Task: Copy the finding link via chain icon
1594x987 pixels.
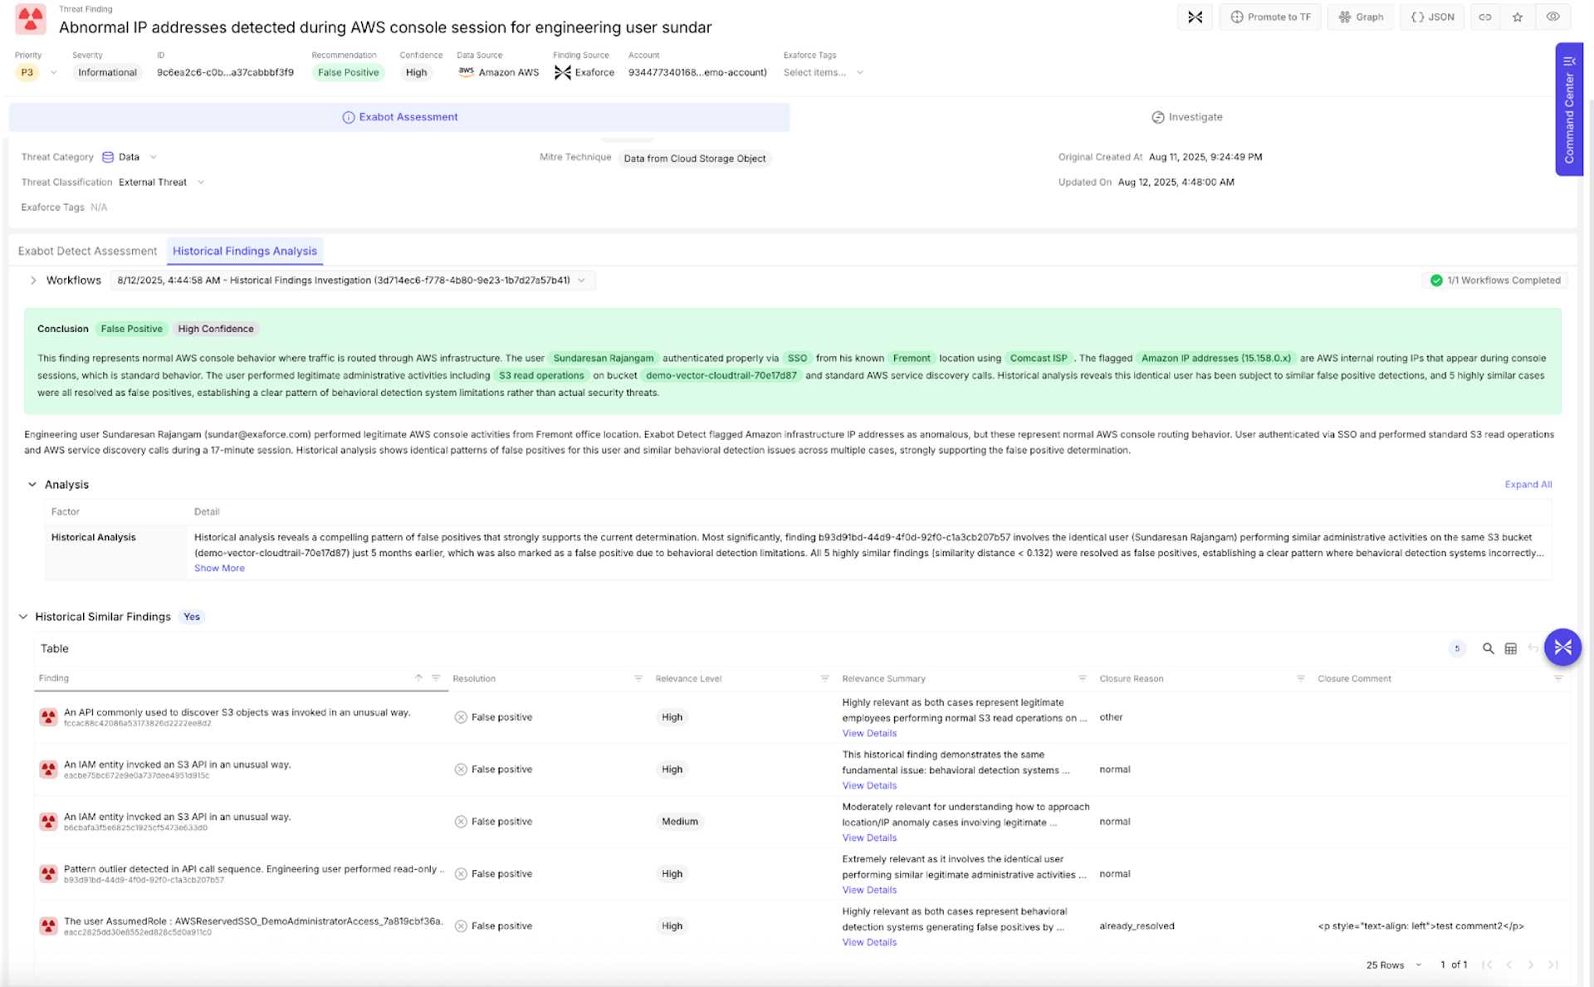Action: point(1485,17)
